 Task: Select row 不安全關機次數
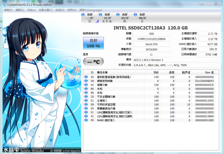click(x=149, y=97)
